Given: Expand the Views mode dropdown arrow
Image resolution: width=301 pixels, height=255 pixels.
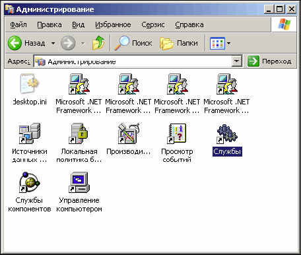Looking at the screenshot, I should click(228, 43).
